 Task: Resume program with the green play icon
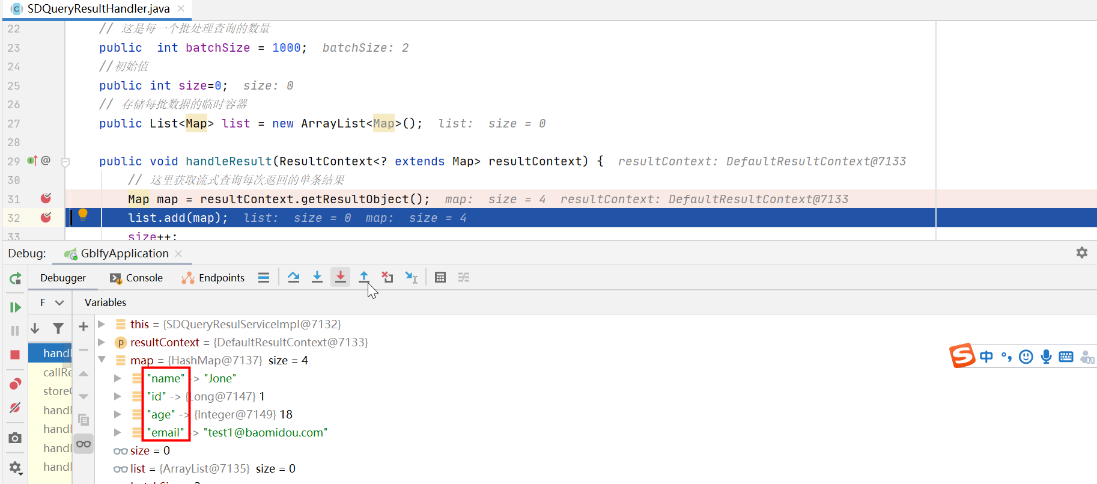click(16, 307)
